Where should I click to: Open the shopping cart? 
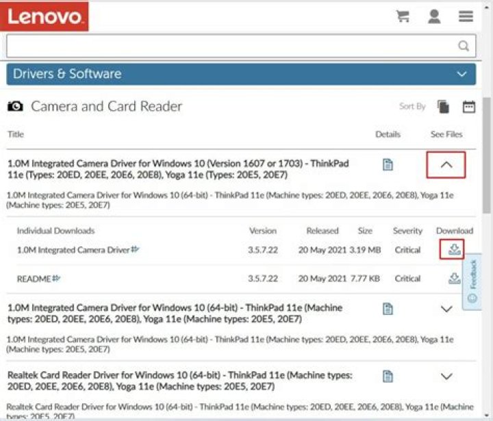(403, 16)
